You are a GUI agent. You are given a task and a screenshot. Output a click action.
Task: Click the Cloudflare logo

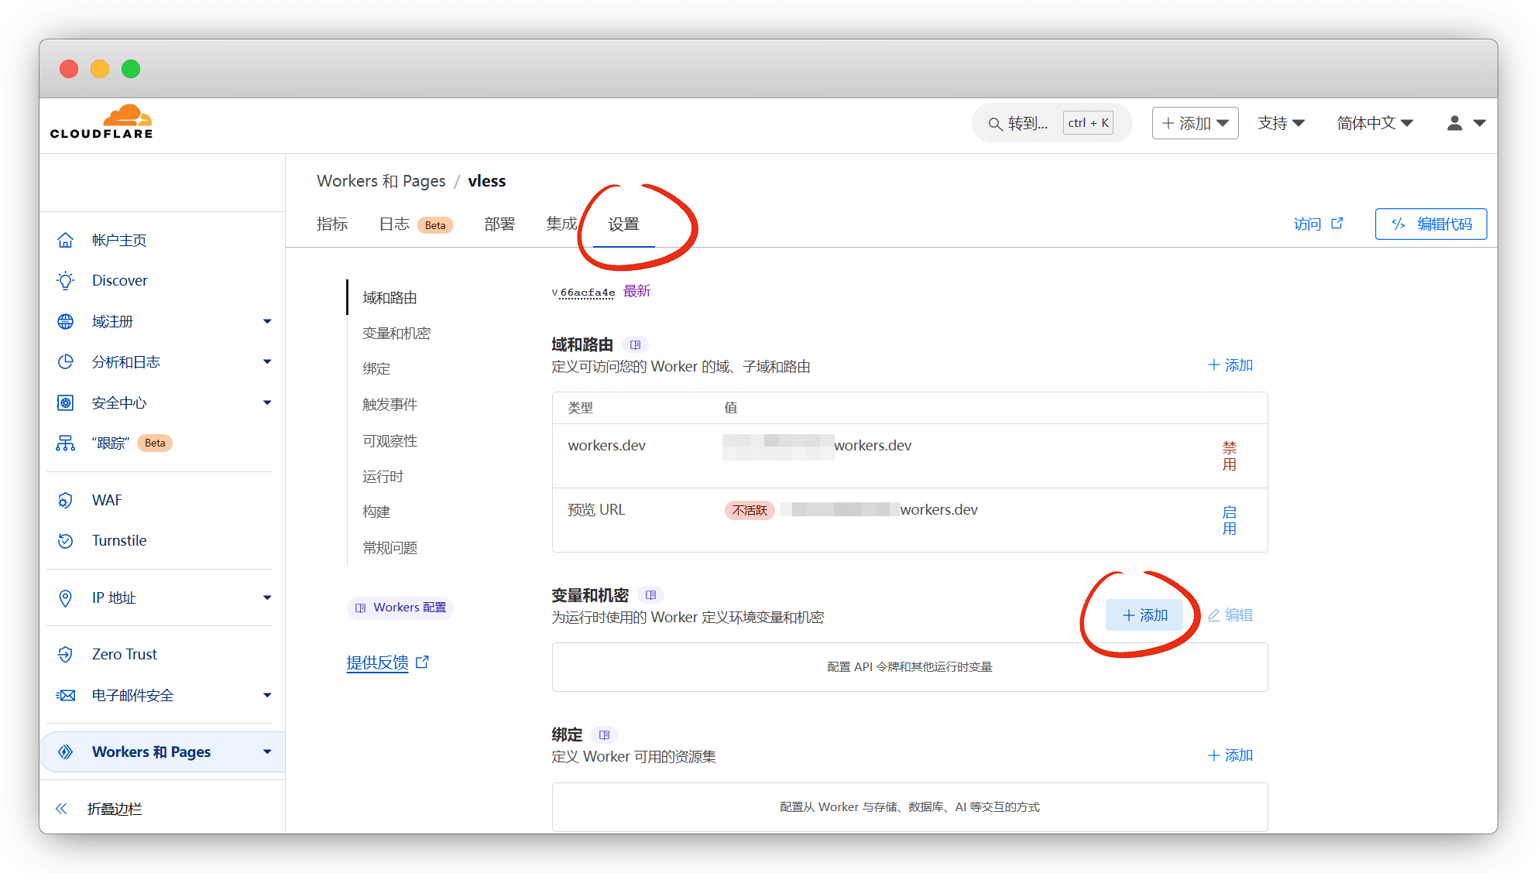(101, 122)
